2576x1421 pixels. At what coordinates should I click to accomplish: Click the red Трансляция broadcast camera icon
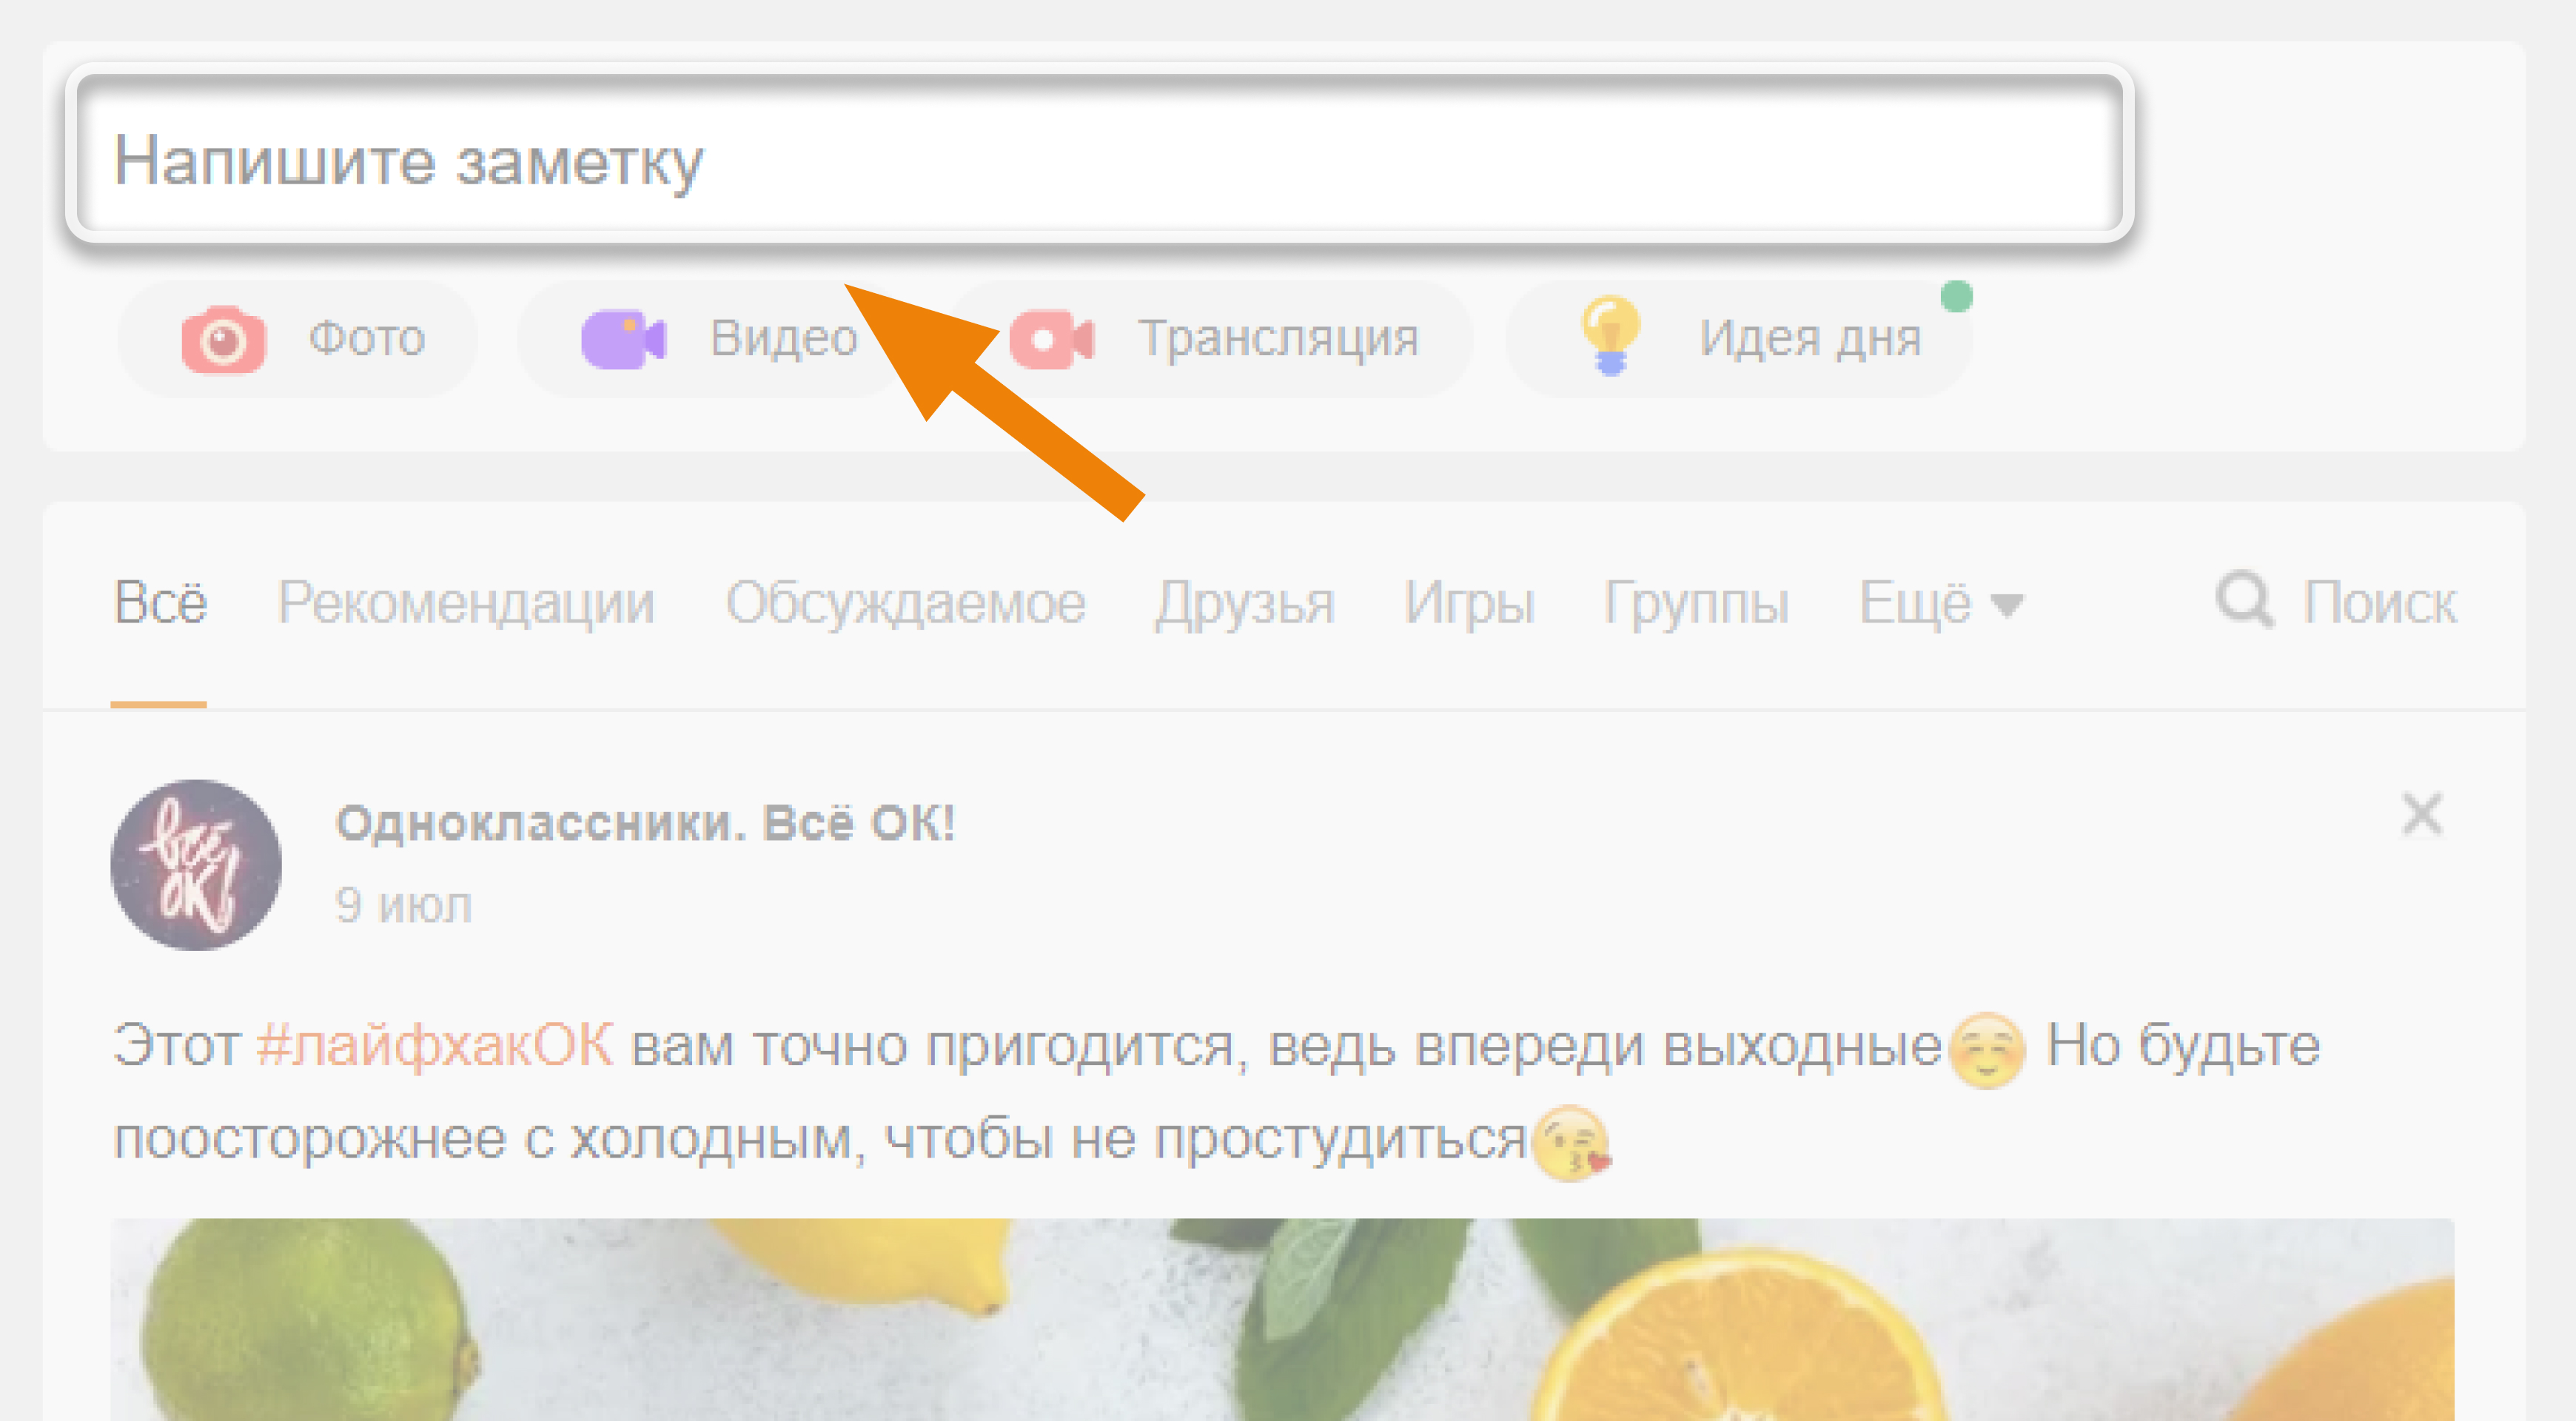pos(1052,339)
